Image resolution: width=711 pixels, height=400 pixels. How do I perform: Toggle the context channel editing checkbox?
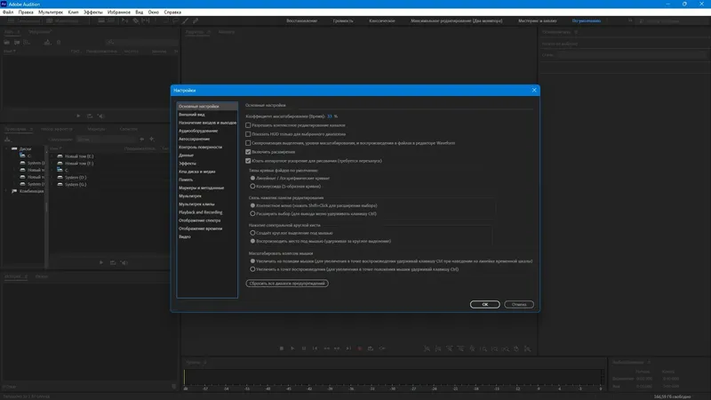248,125
